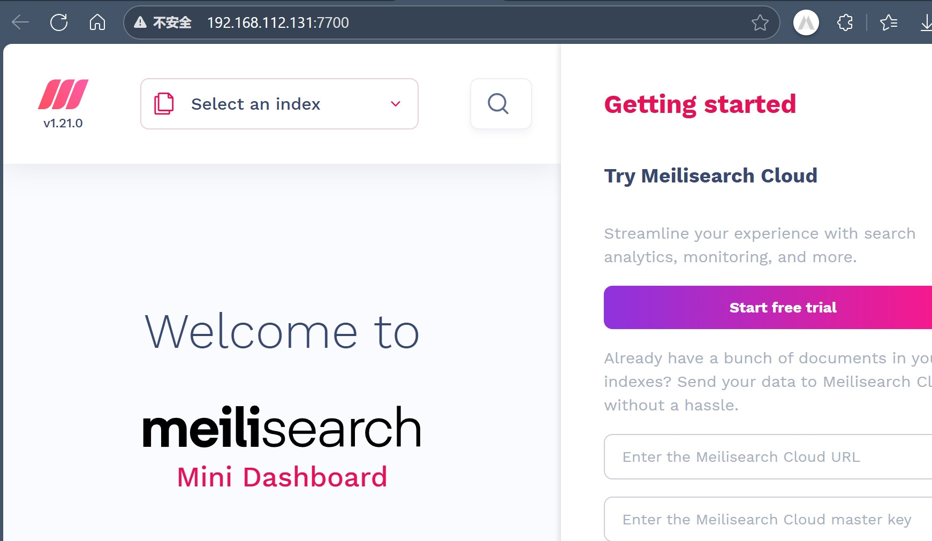Open the browser extensions puzzle icon
Image resolution: width=932 pixels, height=541 pixels.
(845, 22)
